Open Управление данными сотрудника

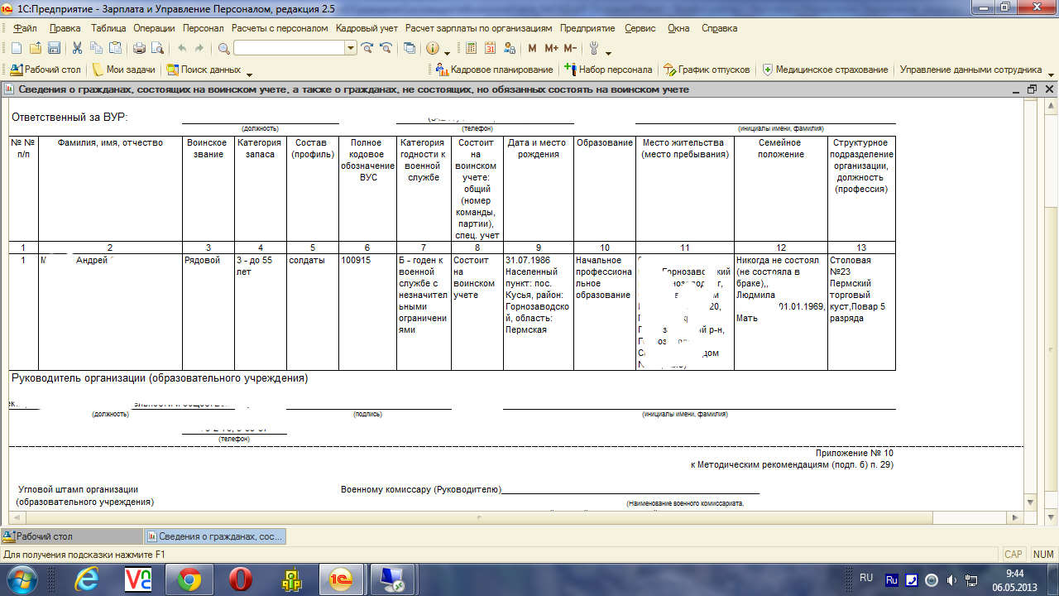click(970, 70)
